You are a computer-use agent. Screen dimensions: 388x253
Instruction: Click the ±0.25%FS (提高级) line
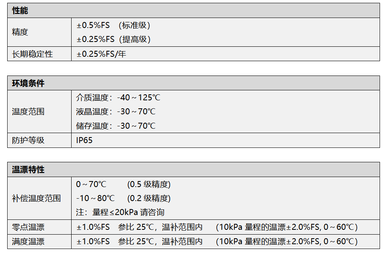[113, 40]
